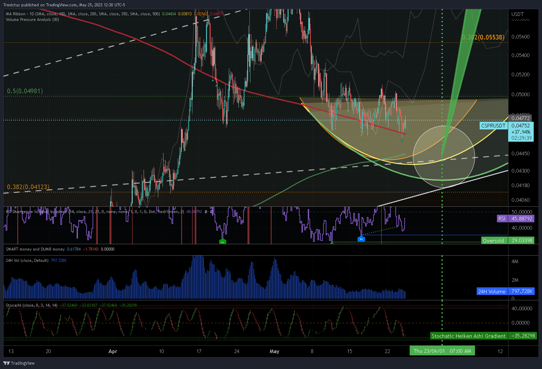This screenshot has height=369, width=542.
Task: Click the Thu 23/06/01 07:00 AM date marker
Action: [442, 351]
